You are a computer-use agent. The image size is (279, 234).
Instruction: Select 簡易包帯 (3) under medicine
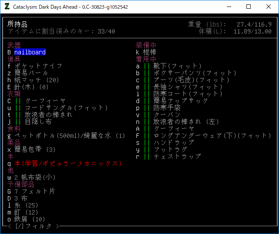pyautogui.click(x=35, y=150)
